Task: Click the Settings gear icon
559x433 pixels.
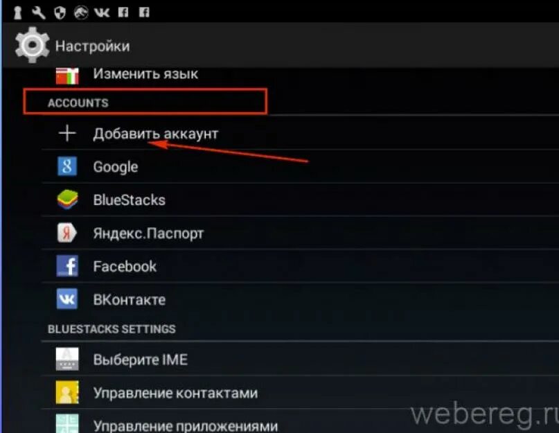Action: pyautogui.click(x=33, y=45)
